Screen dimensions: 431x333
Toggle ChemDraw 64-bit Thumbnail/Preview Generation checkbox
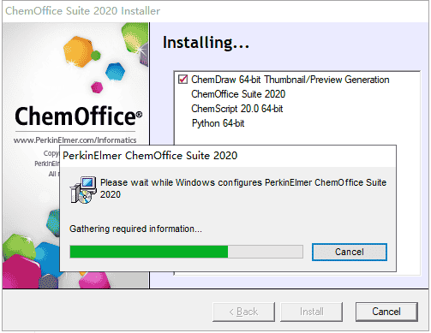(183, 79)
